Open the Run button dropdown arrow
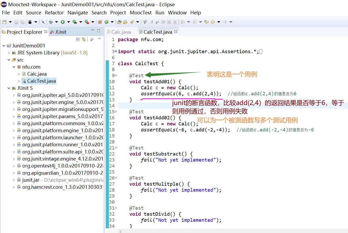348x233 pixels. point(69,22)
